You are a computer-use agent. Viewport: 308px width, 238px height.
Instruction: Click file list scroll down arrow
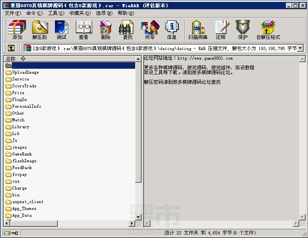click(138, 217)
